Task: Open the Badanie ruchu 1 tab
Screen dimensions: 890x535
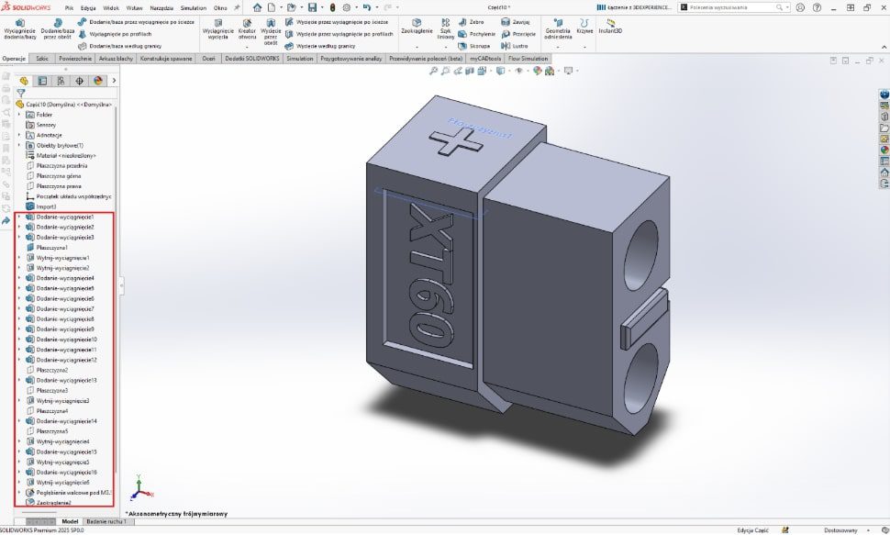Action: (106, 521)
